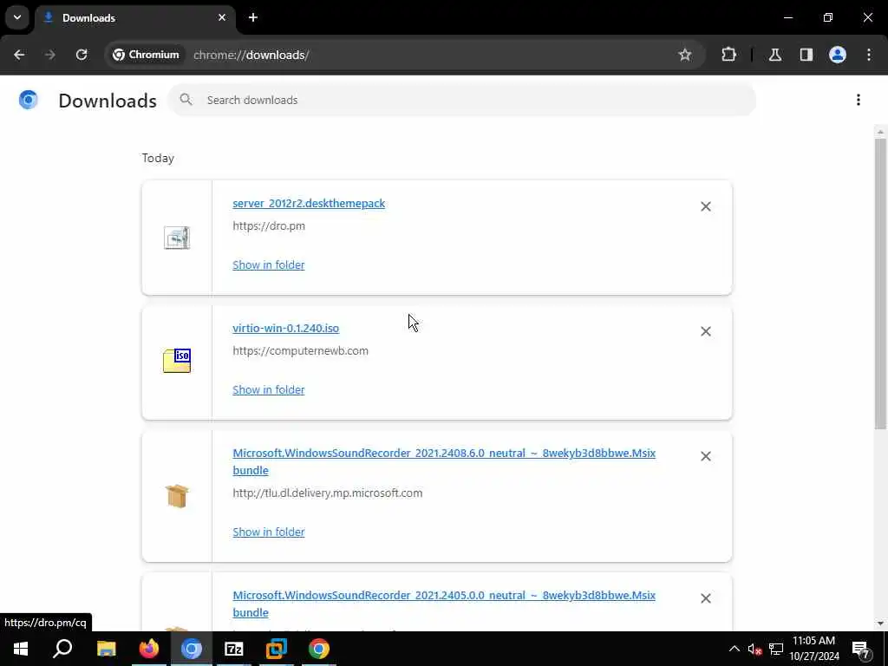Click the https://dro.pm source text
The height and width of the screenshot is (666, 888).
tap(269, 226)
